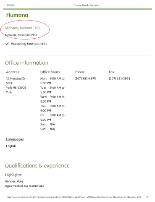
Task: Open Michaels, Michael J MD name link
Action: tap(22, 28)
